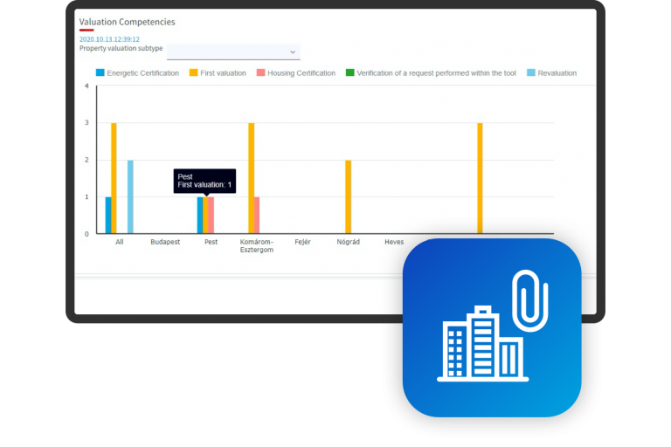Viewport: 671px width, 447px height.
Task: Select the orange First valuation bar for All
Action: (x=114, y=178)
